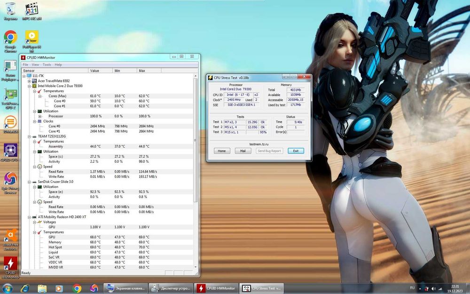The image size is (470, 294).
Task: Open View menu in HWMonitor
Action: [35, 64]
